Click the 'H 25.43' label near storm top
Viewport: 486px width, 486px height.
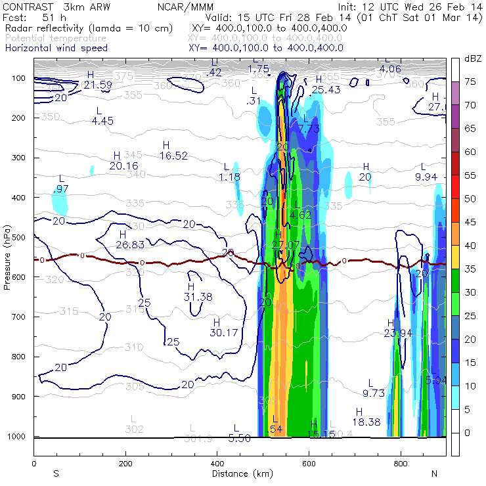click(326, 85)
